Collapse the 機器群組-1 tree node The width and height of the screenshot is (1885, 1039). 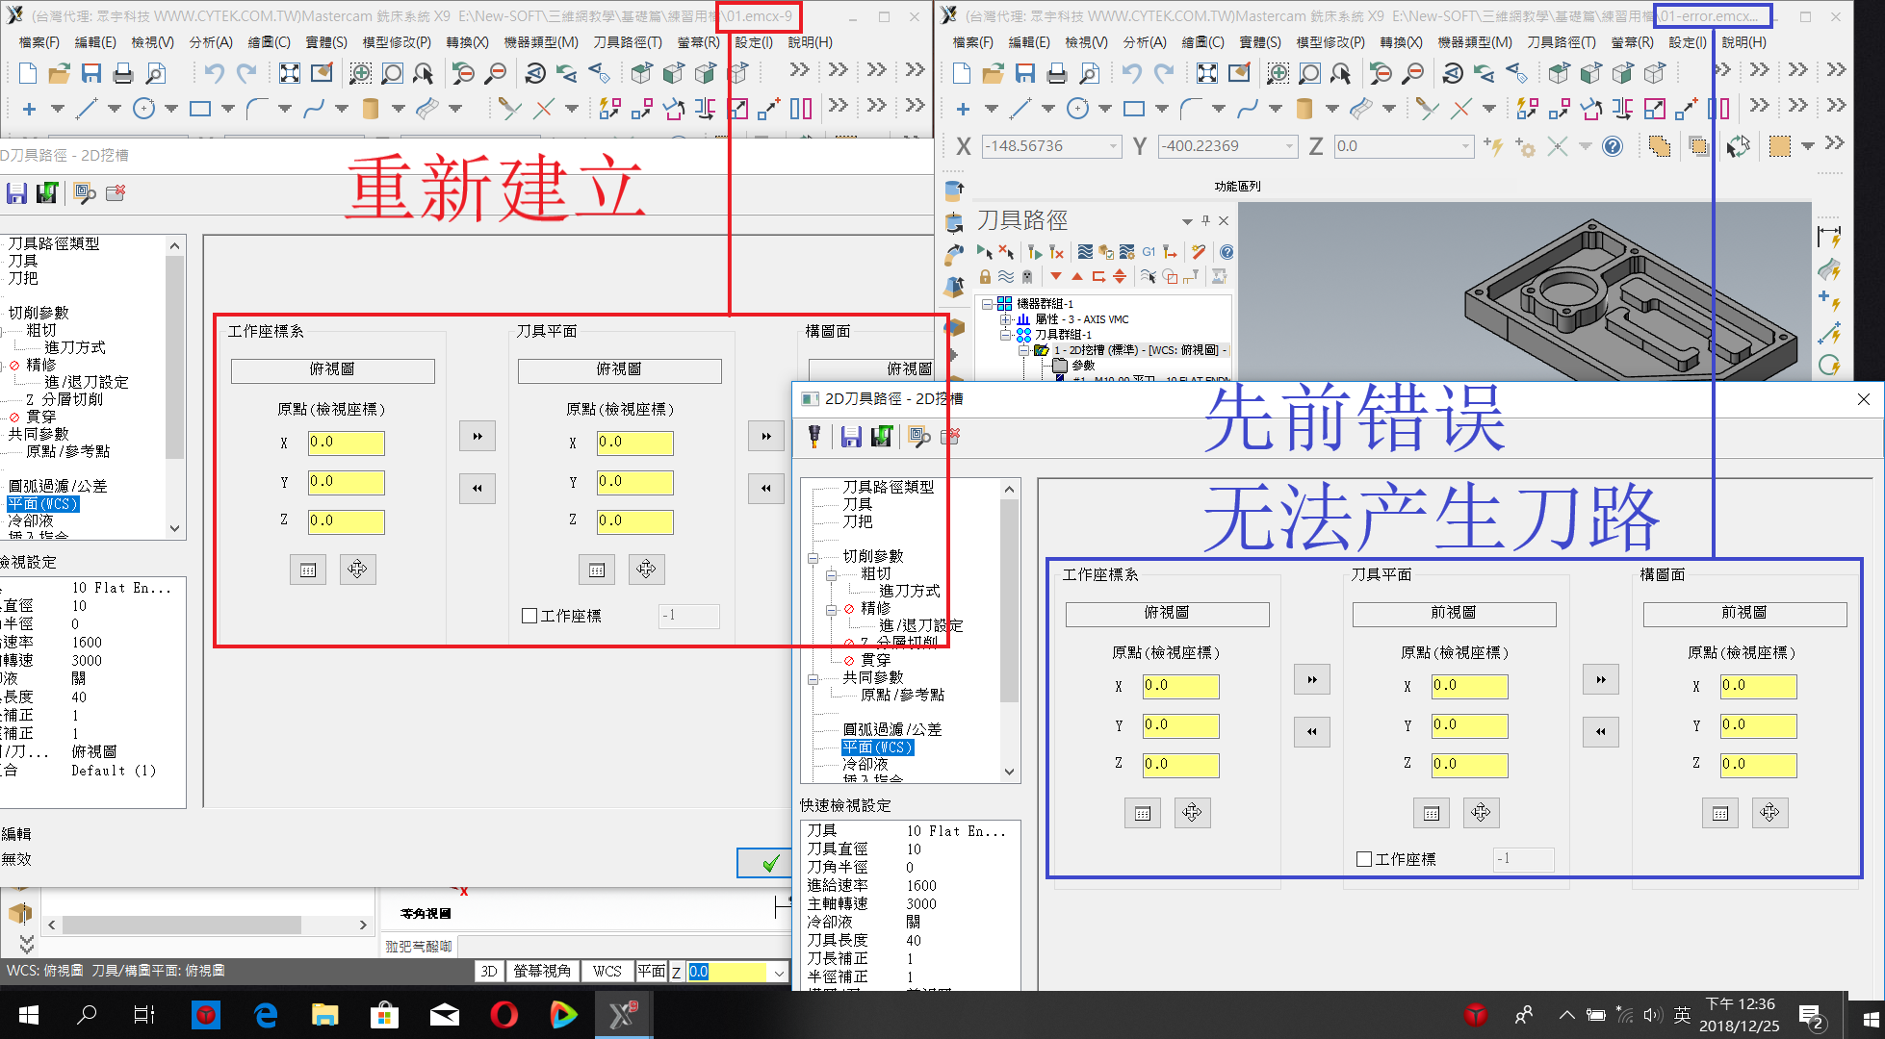[x=990, y=302]
